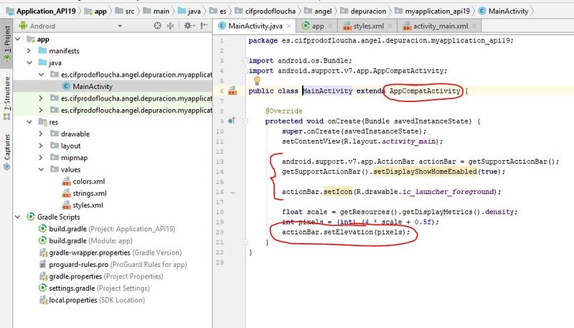Close the MainActivity.java tab
This screenshot has height=328, width=574.
point(289,26)
